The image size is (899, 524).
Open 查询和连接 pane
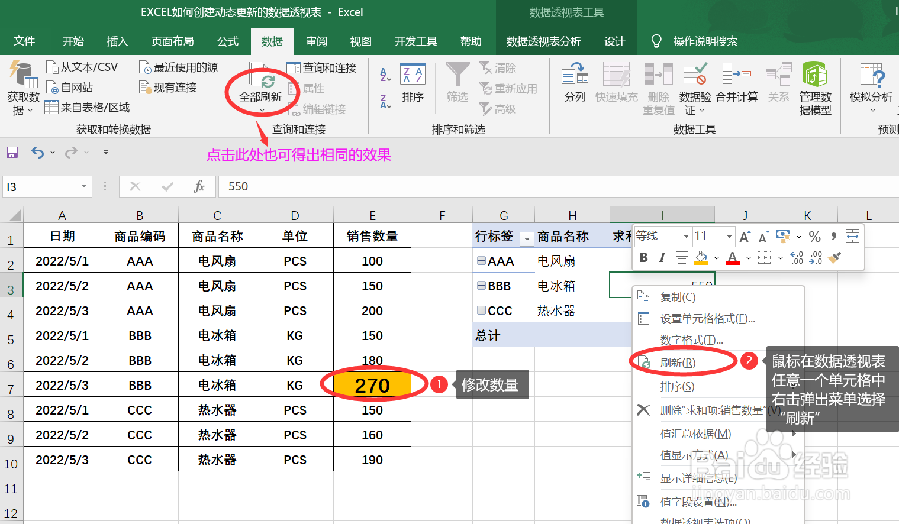[321, 68]
